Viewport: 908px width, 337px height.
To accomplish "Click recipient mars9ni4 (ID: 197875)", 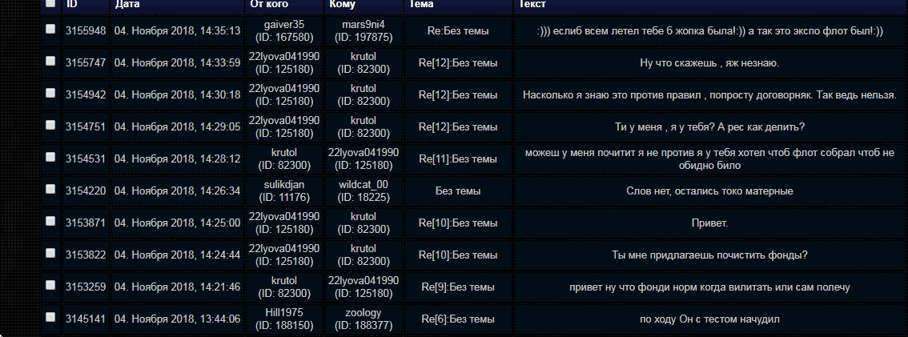I will tap(363, 31).
